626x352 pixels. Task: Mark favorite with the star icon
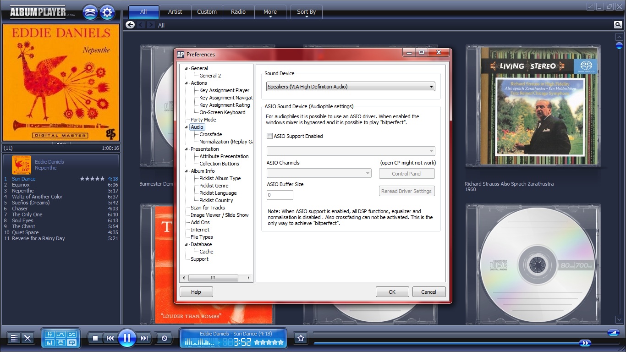[x=301, y=338]
